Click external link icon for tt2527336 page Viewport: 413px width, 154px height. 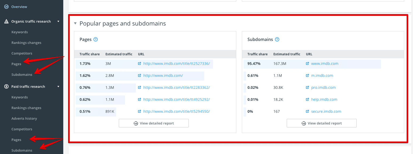pos(139,64)
